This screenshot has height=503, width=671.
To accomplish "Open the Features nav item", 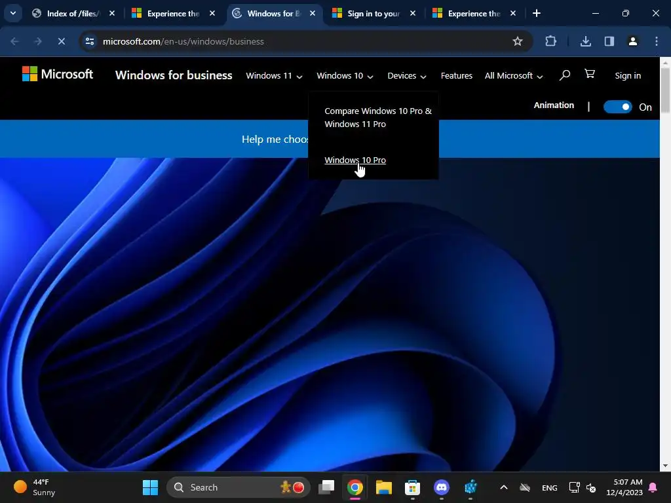I will (x=456, y=76).
